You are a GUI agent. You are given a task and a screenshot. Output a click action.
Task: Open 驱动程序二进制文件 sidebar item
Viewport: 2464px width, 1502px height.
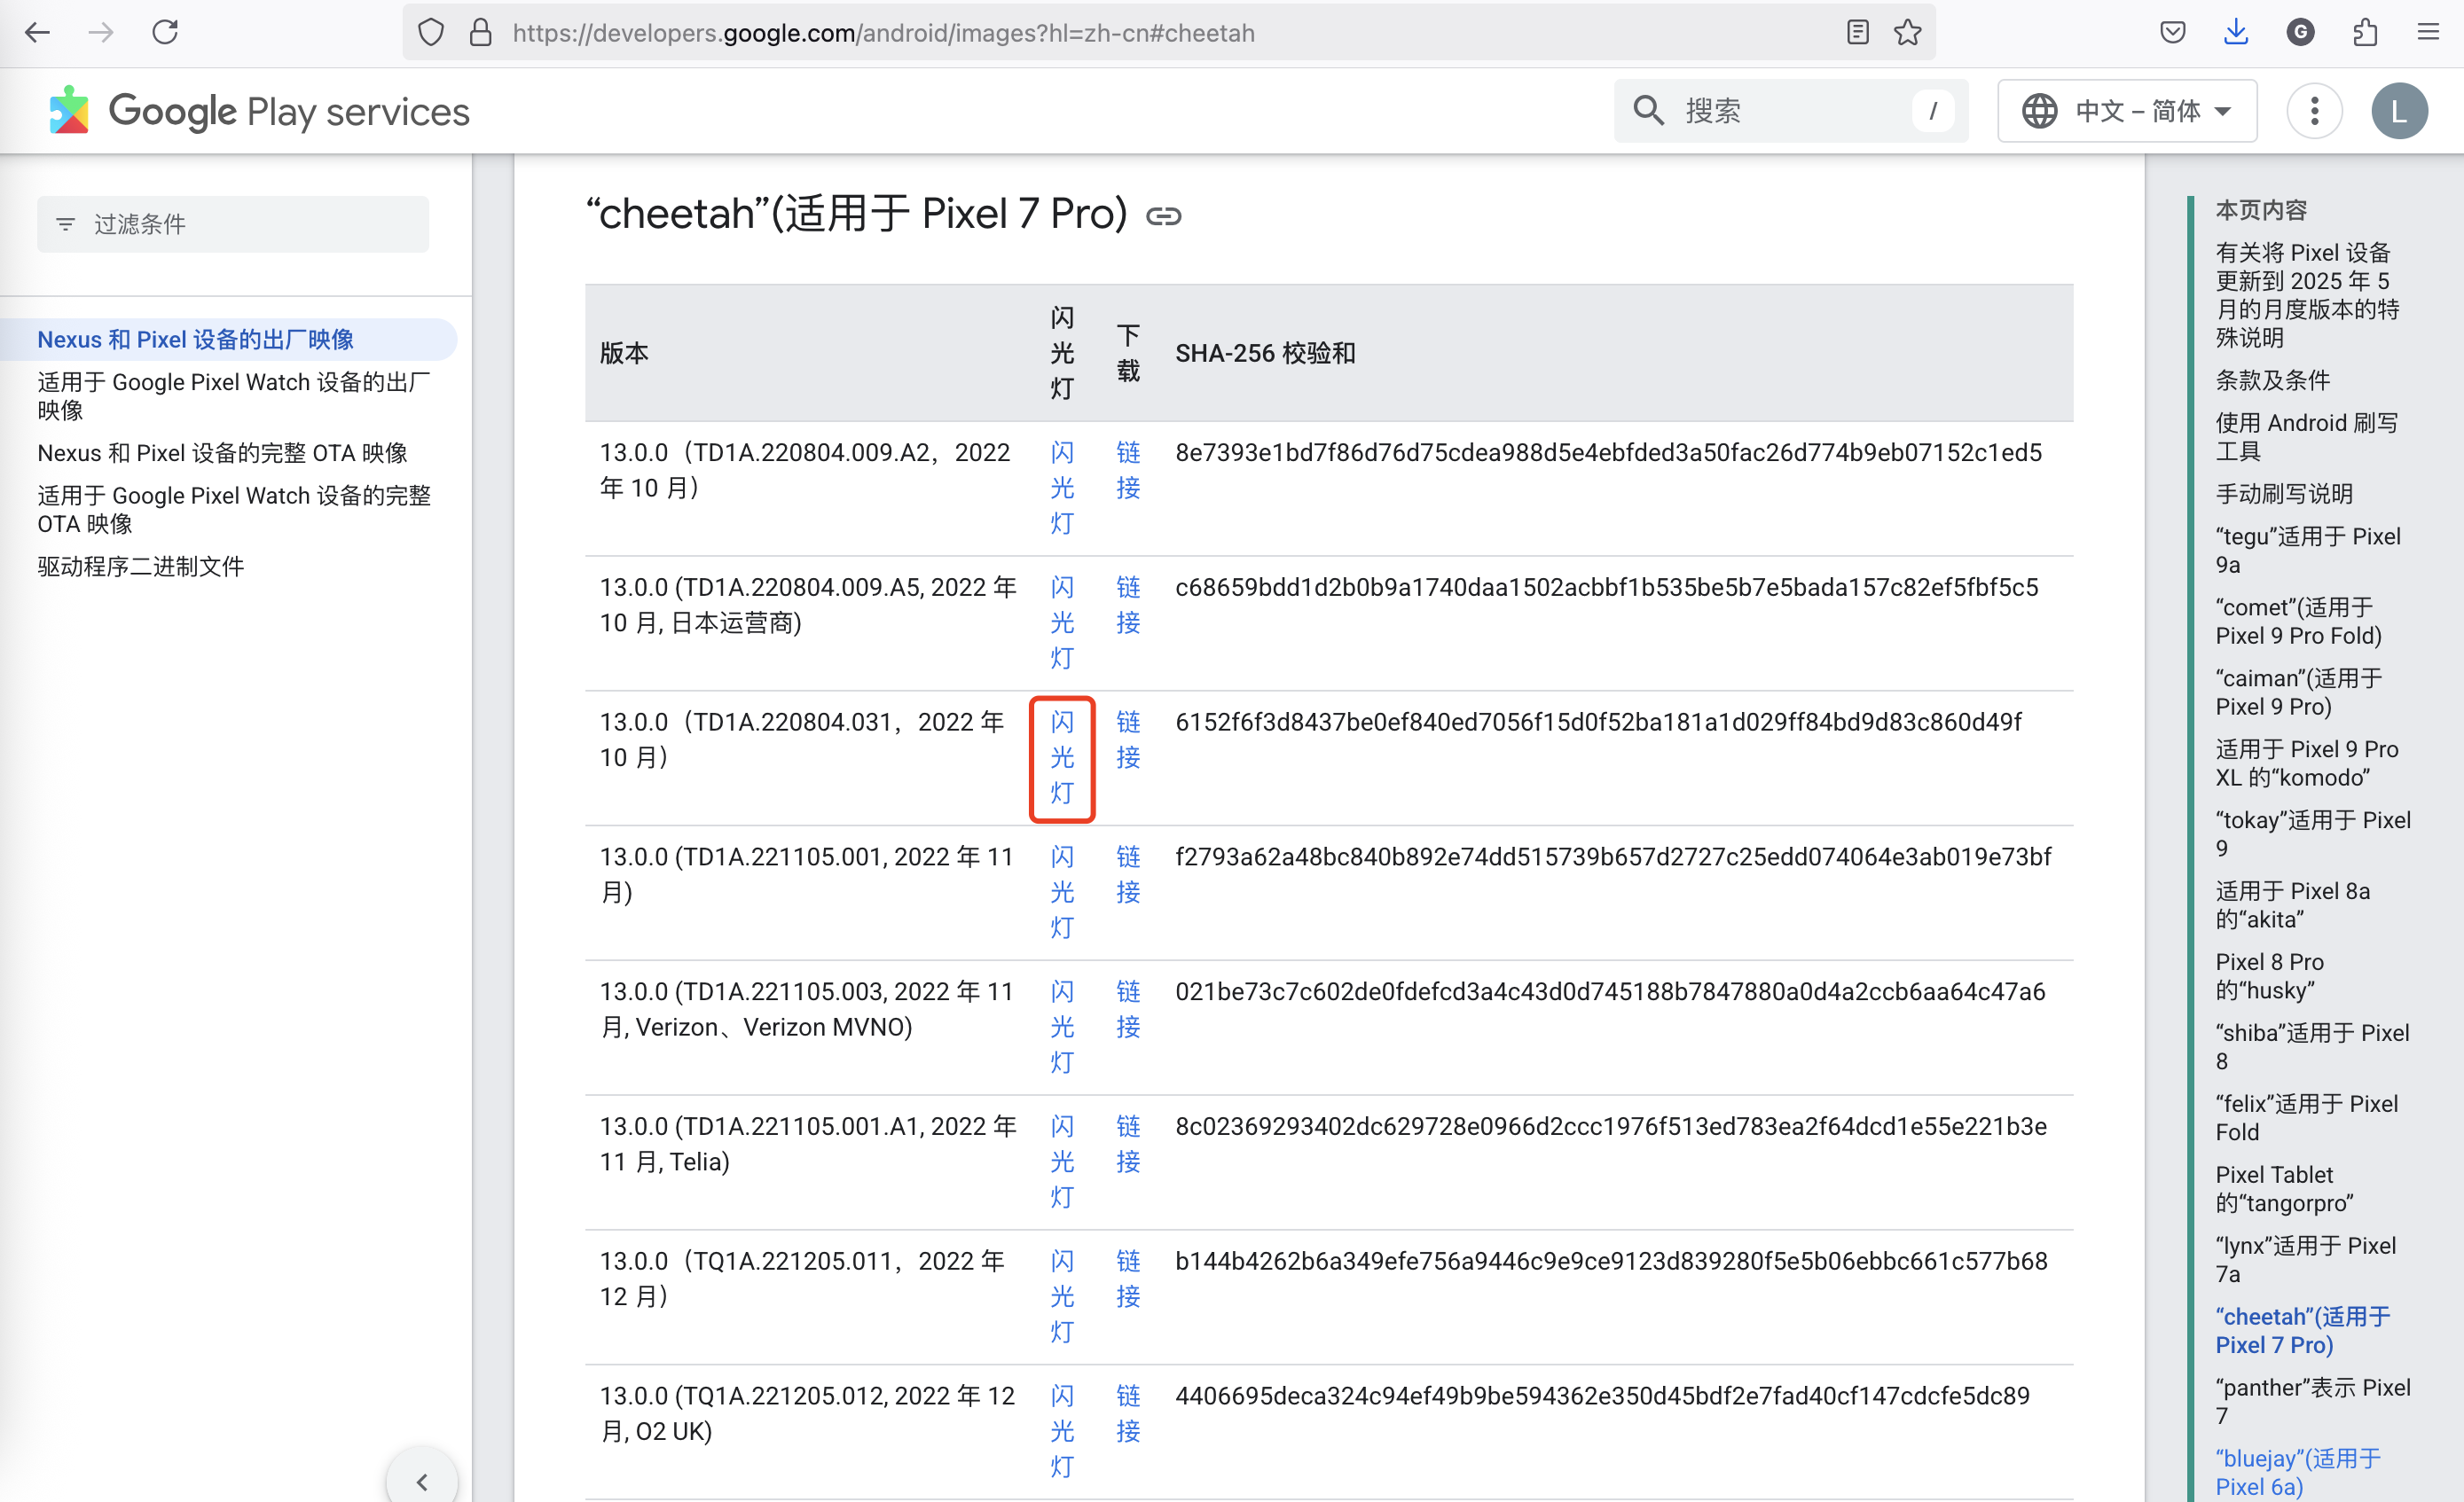pos(141,567)
